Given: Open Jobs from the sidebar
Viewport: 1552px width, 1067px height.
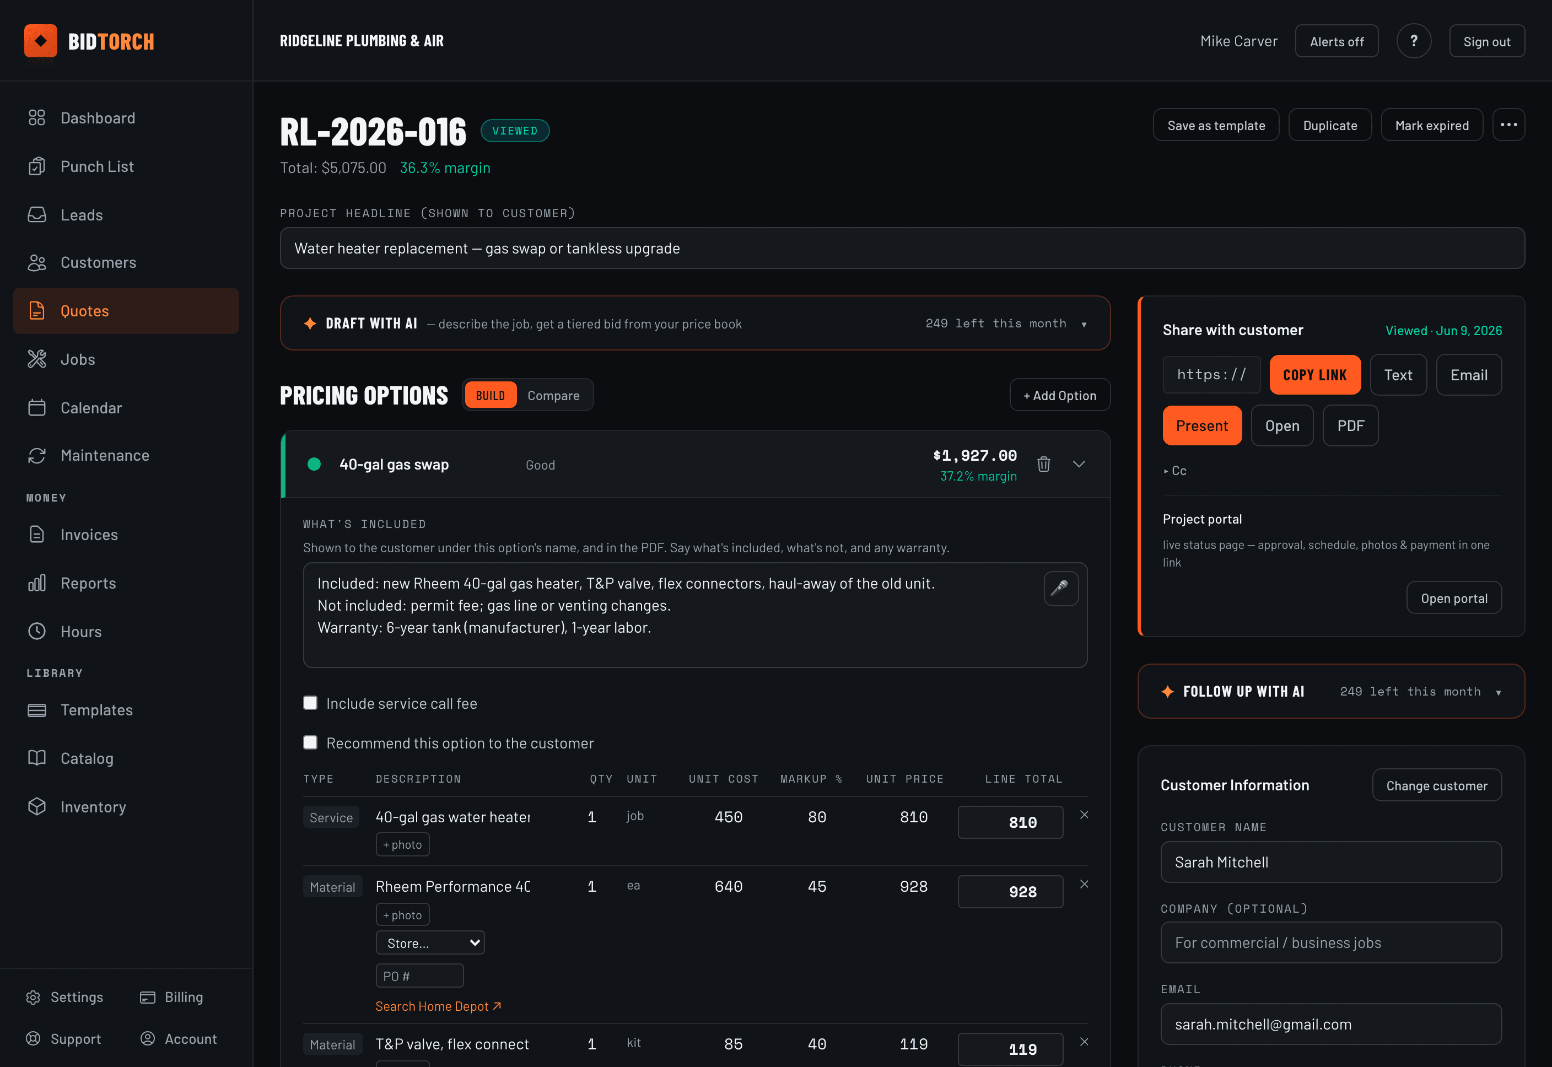Looking at the screenshot, I should (x=126, y=359).
